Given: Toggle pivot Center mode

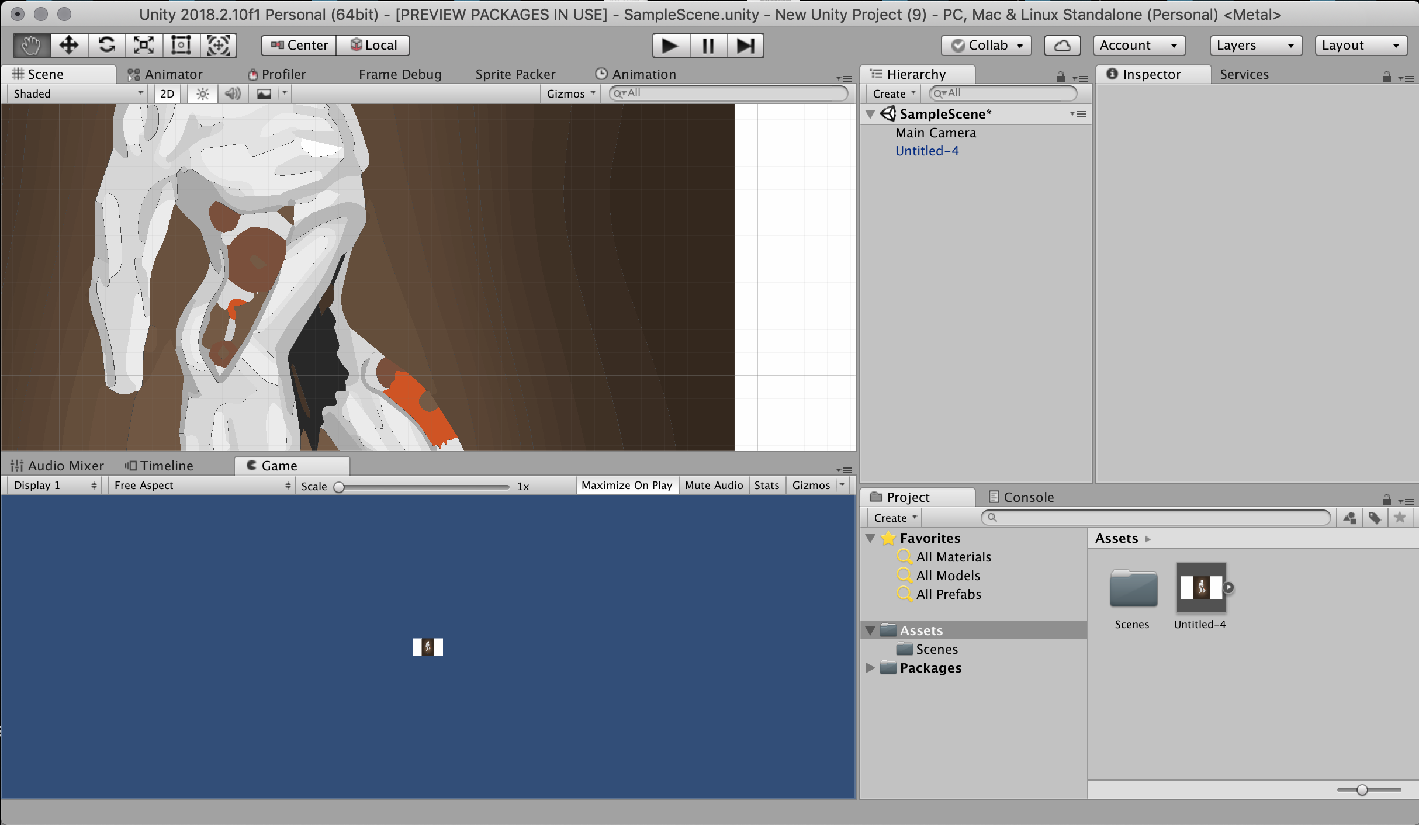Looking at the screenshot, I should (x=299, y=45).
